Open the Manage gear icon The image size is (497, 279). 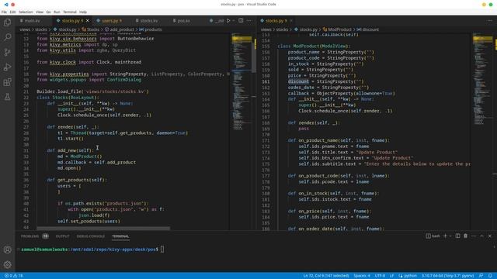click(7, 264)
